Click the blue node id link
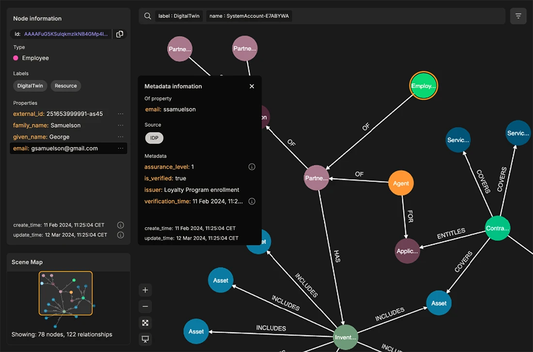This screenshot has height=352, width=533. tap(65, 34)
